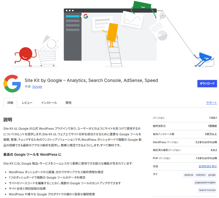Click the plugin title Site Kit by Google
The image size is (219, 198).
tap(91, 80)
